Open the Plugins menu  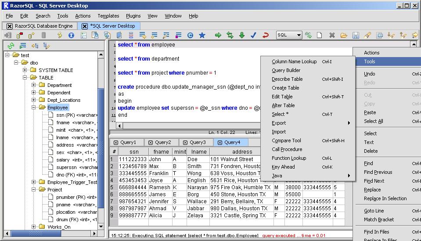[x=133, y=16]
